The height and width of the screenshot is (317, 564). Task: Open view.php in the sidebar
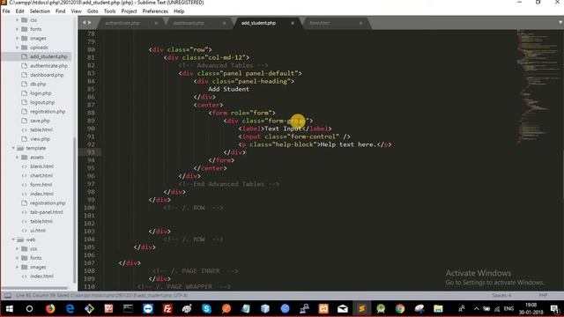tap(40, 139)
